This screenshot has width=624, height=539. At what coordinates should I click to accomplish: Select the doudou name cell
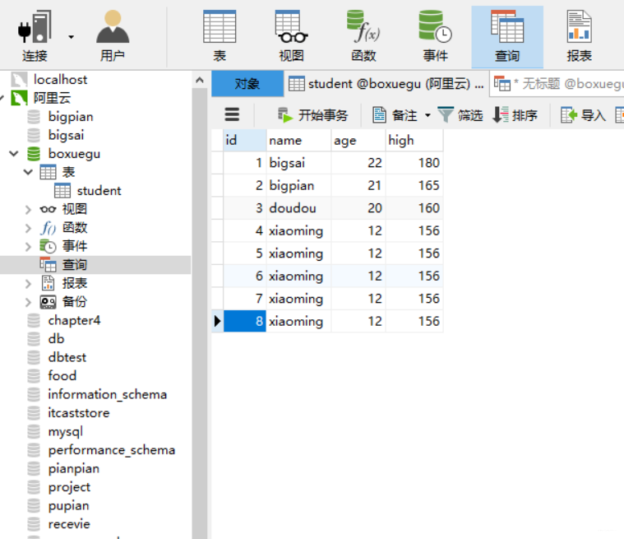pyautogui.click(x=298, y=208)
